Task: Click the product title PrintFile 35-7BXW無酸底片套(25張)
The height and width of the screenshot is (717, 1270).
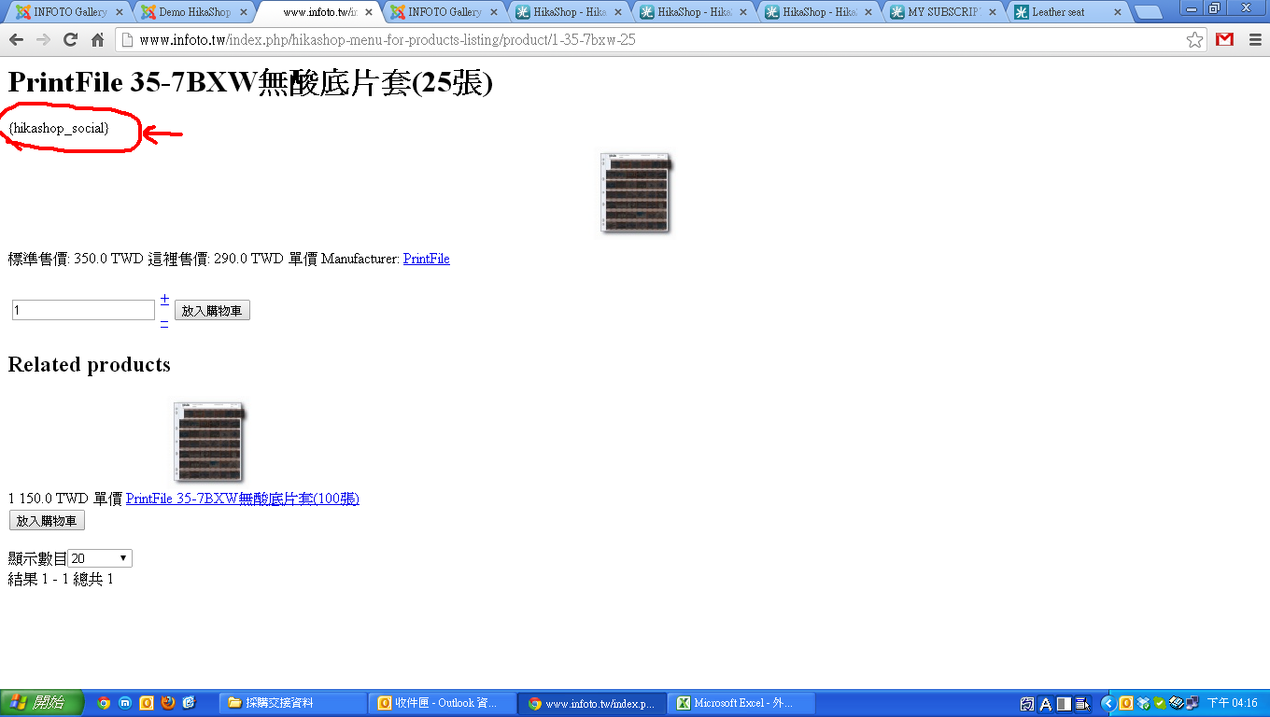Action: click(250, 83)
